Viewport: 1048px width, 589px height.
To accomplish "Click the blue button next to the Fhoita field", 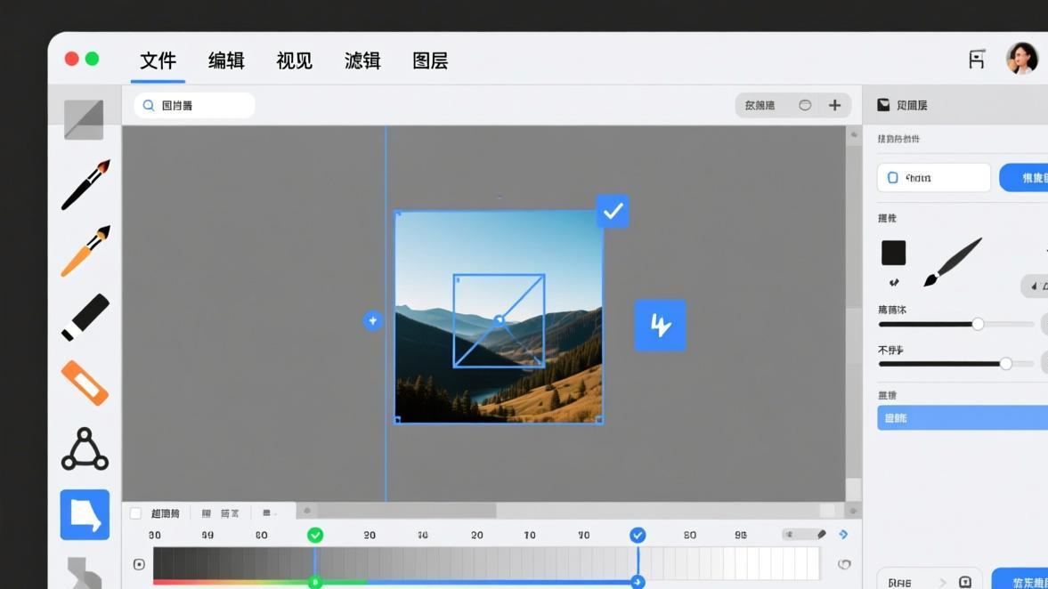I will point(1024,178).
